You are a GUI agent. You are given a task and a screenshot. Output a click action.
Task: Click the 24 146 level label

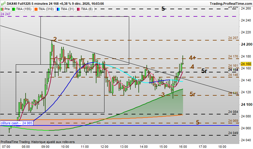(x=233, y=75)
